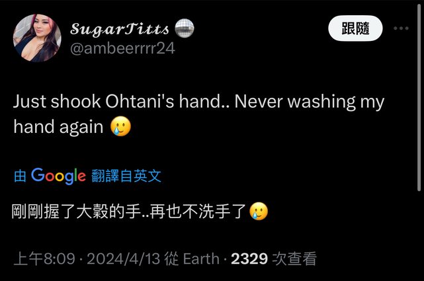This screenshot has height=281, width=424.
Task: Click the @ambeerrrr24 handle
Action: 122,48
